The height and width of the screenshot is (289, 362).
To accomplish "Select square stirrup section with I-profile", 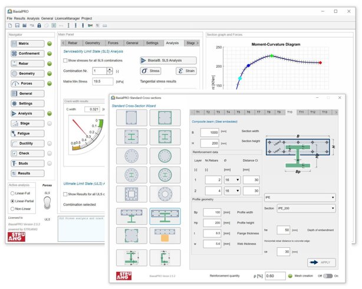I will pos(165,137).
